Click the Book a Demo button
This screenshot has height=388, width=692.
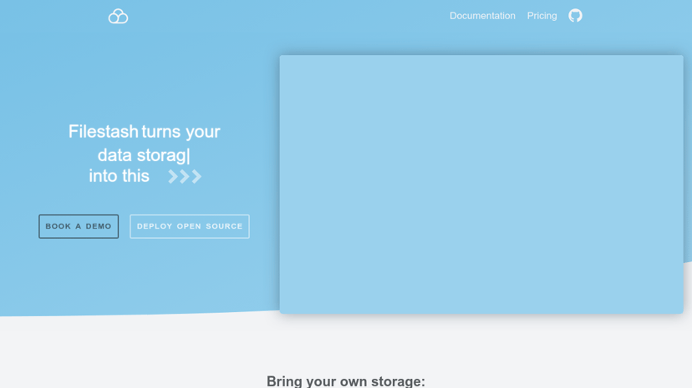[x=79, y=226]
